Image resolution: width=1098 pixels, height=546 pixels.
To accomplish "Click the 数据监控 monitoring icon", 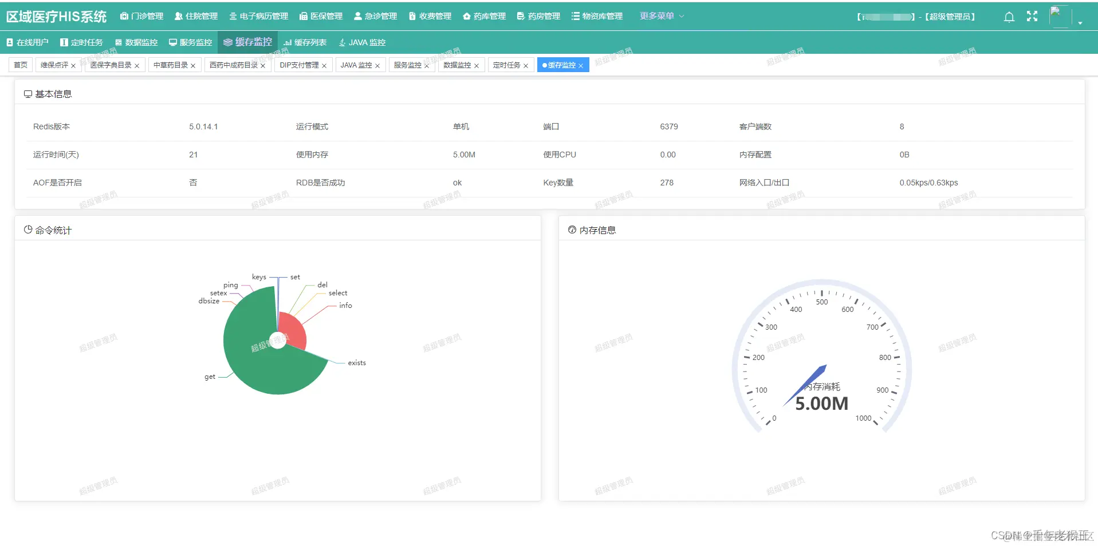I will [118, 42].
